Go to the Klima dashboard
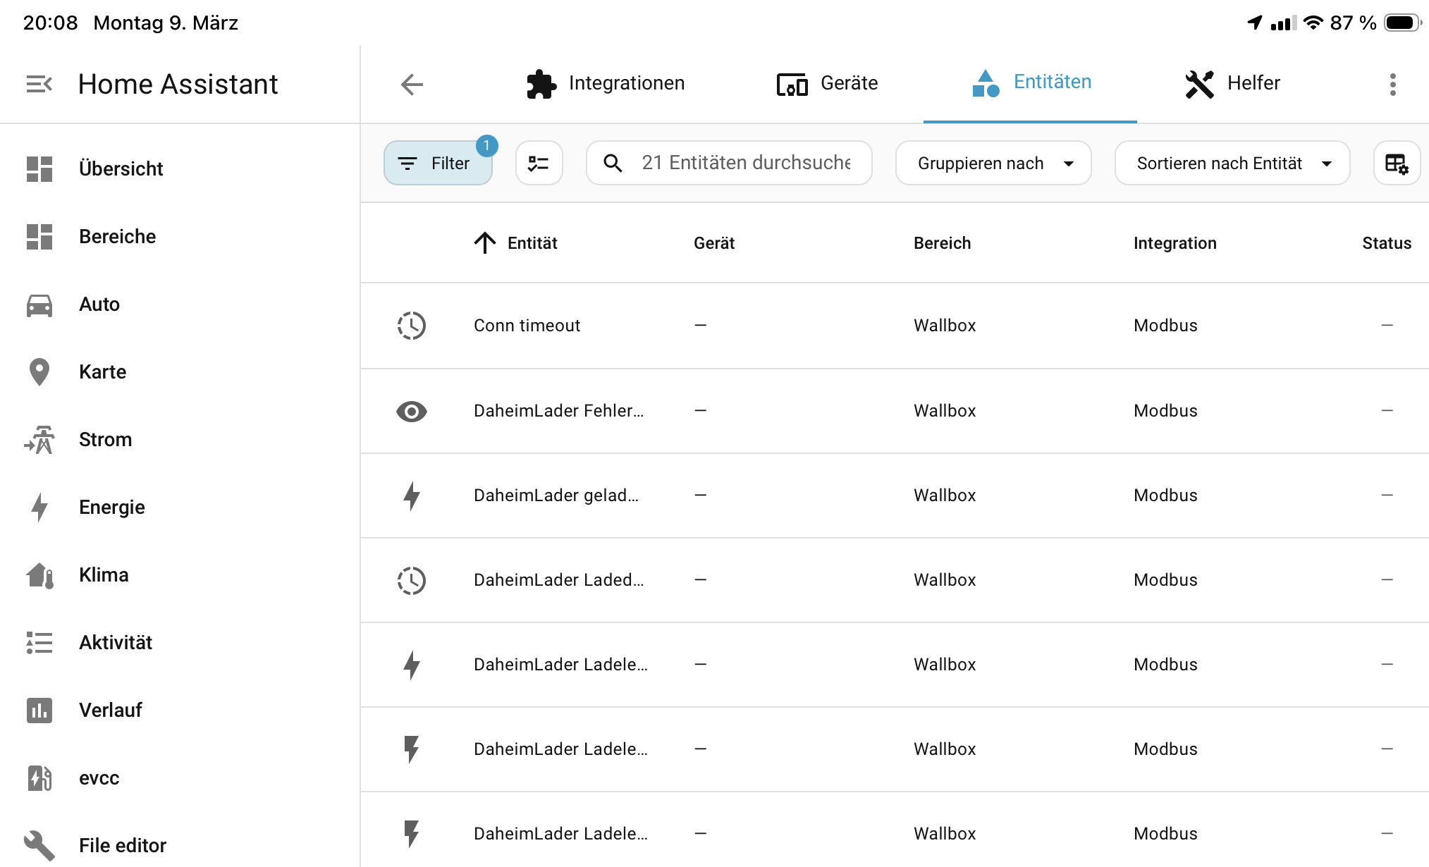1429x867 pixels. [104, 574]
